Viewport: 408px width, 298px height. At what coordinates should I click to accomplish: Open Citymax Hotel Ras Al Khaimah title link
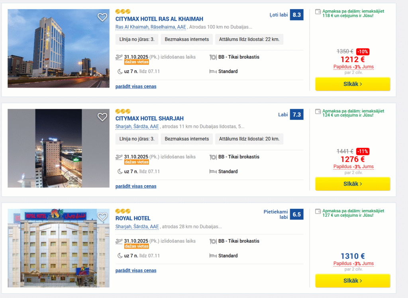(159, 19)
